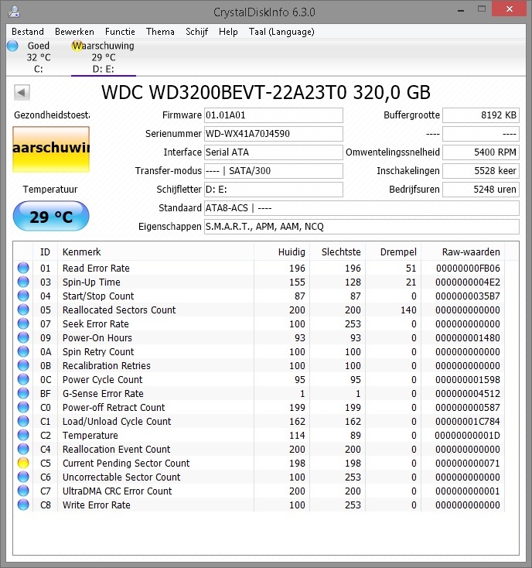Click the Slechtste column header
The width and height of the screenshot is (532, 568).
tap(337, 251)
